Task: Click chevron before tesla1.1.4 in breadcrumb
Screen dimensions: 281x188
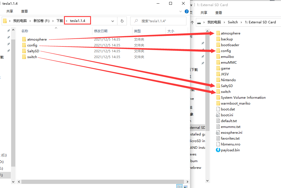Action: pyautogui.click(x=66, y=21)
